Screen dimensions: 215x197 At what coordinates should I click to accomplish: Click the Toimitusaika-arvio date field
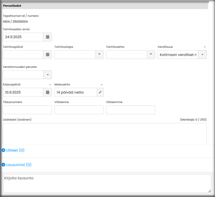(23, 37)
